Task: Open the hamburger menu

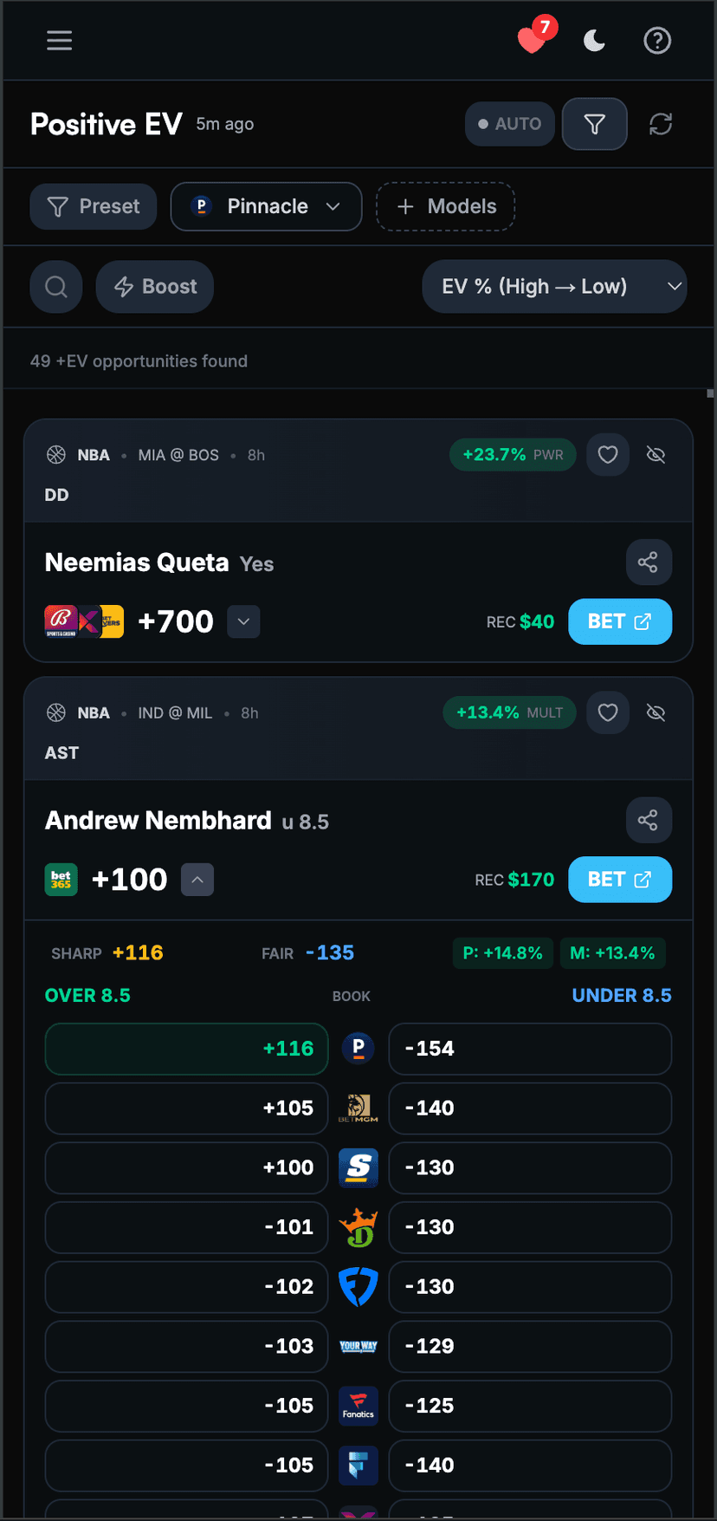Action: [59, 41]
